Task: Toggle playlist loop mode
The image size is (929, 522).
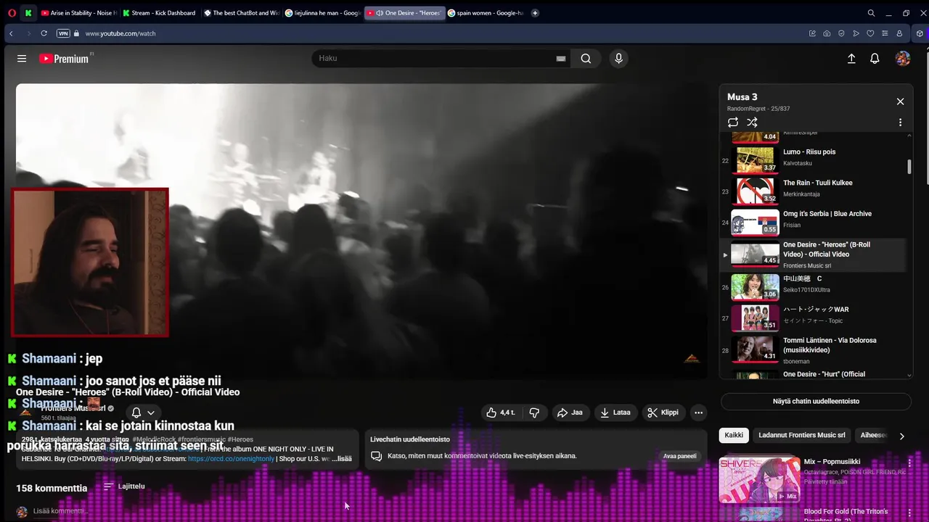Action: (x=733, y=123)
